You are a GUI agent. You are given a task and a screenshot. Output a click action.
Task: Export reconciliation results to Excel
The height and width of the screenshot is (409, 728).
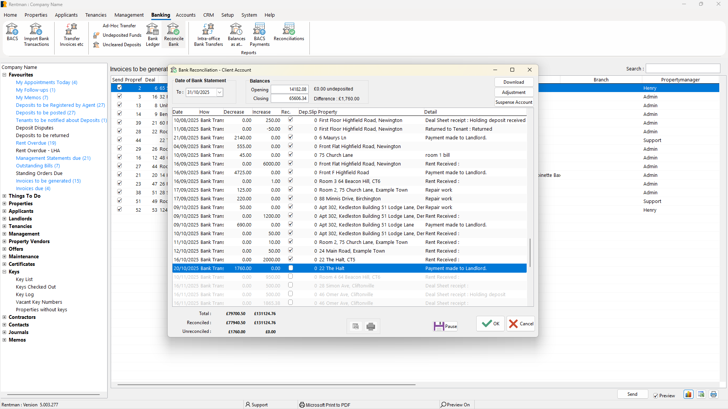tap(355, 326)
